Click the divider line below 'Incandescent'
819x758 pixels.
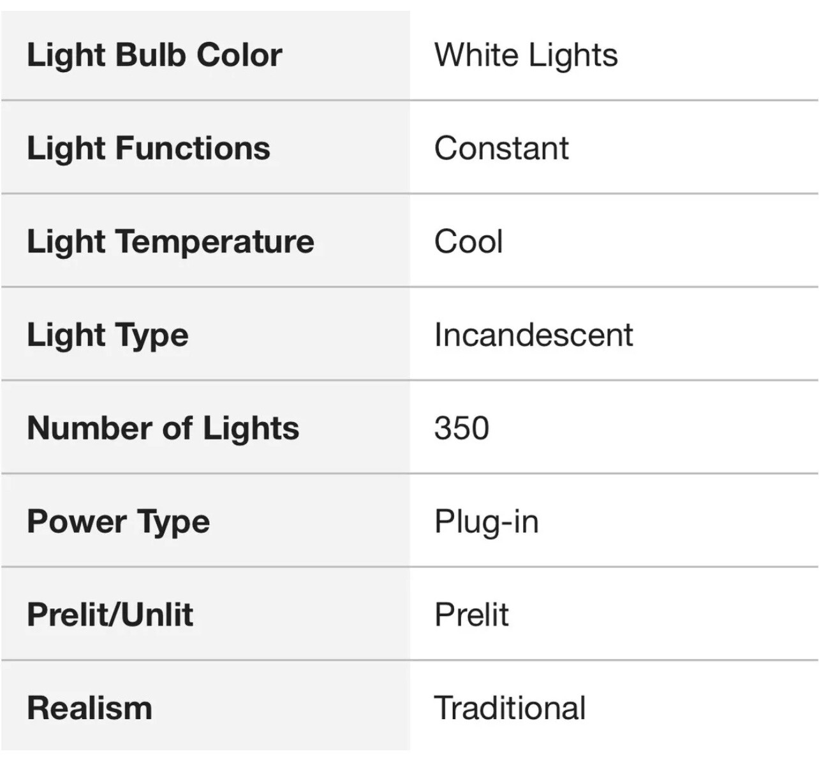614,380
